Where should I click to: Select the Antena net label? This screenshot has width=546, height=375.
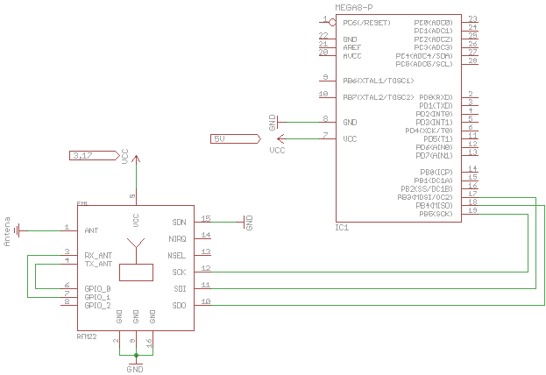click(x=8, y=231)
